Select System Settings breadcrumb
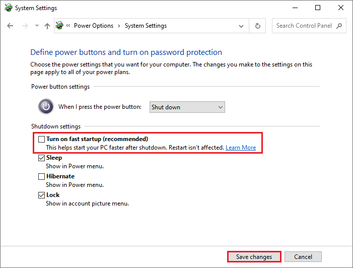The height and width of the screenshot is (268, 353). pos(146,26)
